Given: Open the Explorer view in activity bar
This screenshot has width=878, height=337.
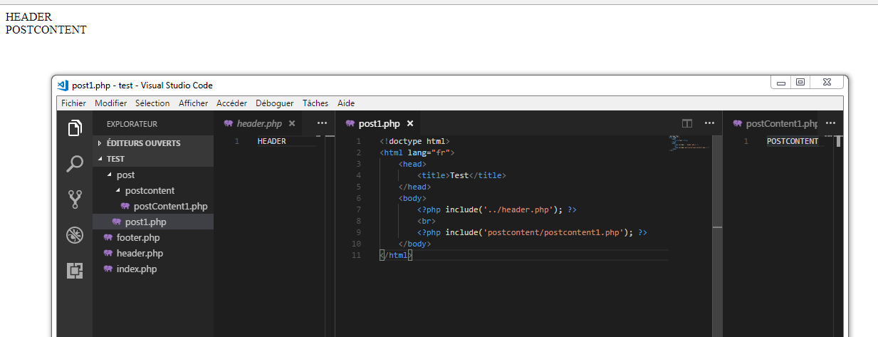Looking at the screenshot, I should (x=75, y=129).
